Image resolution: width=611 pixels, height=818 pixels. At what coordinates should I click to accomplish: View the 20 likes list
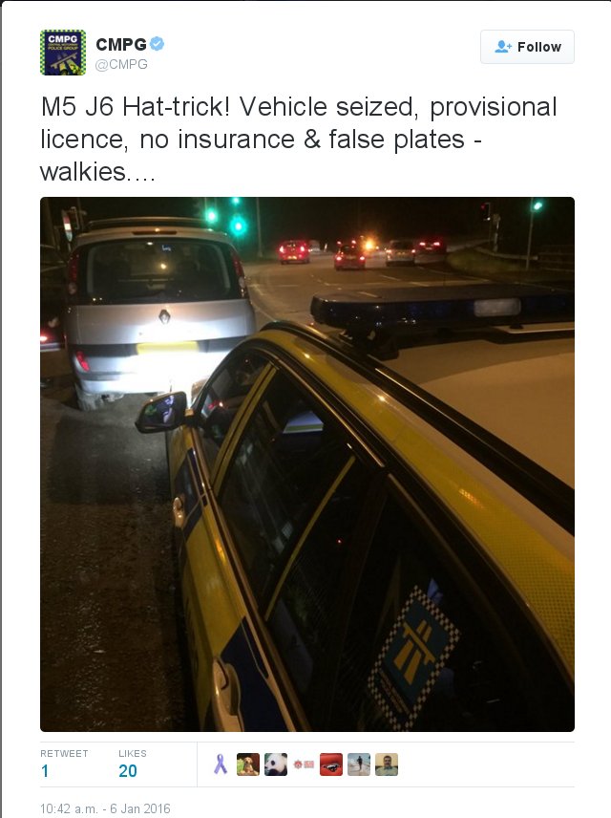tap(128, 770)
